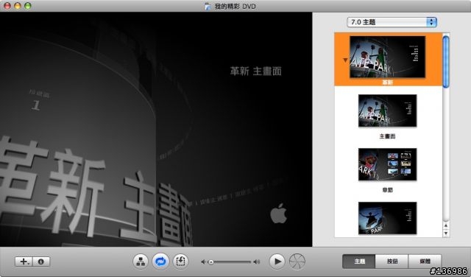Minimize the window with yellow button
Viewport: 471px width, 277px height.
pos(18,6)
